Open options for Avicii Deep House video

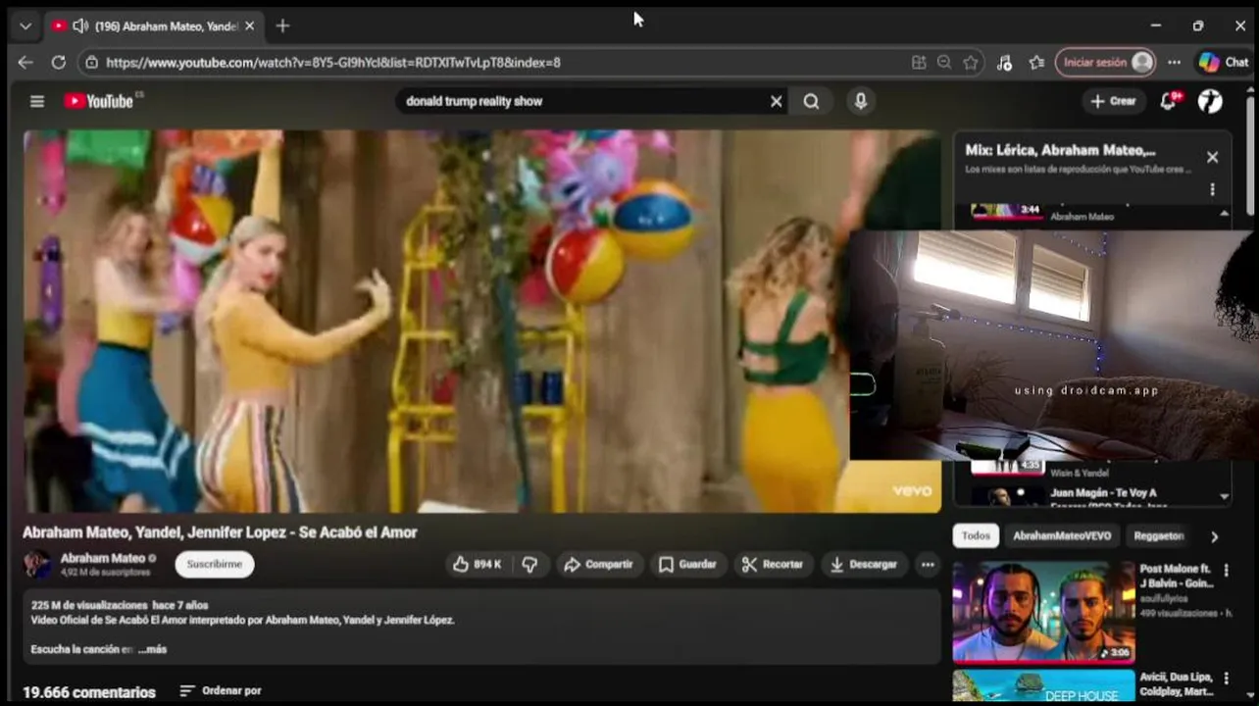[x=1226, y=679]
